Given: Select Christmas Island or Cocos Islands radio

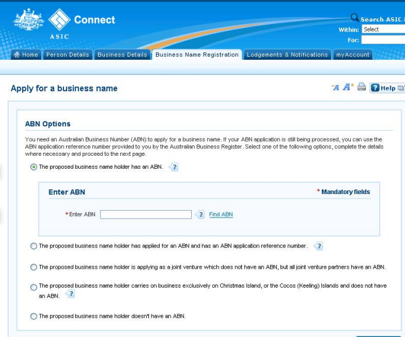Looking at the screenshot, I should click(33, 287).
